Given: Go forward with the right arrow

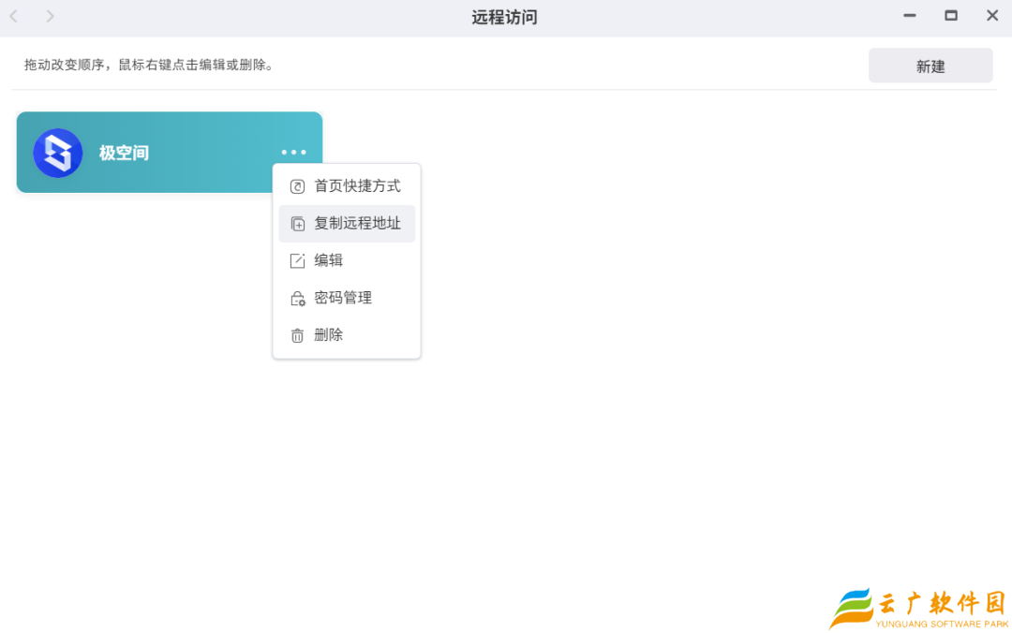Looking at the screenshot, I should (x=51, y=16).
